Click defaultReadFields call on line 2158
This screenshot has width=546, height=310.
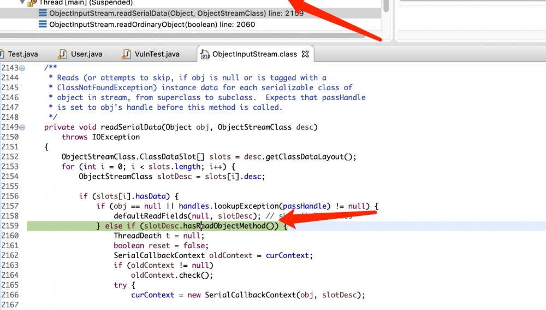pyautogui.click(x=151, y=216)
